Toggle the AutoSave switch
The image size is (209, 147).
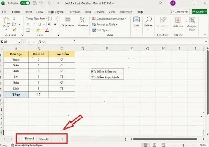click(25, 3)
